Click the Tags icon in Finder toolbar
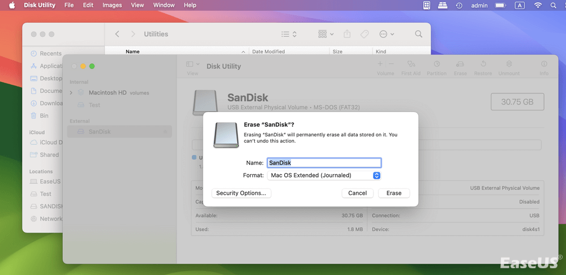 [x=365, y=34]
